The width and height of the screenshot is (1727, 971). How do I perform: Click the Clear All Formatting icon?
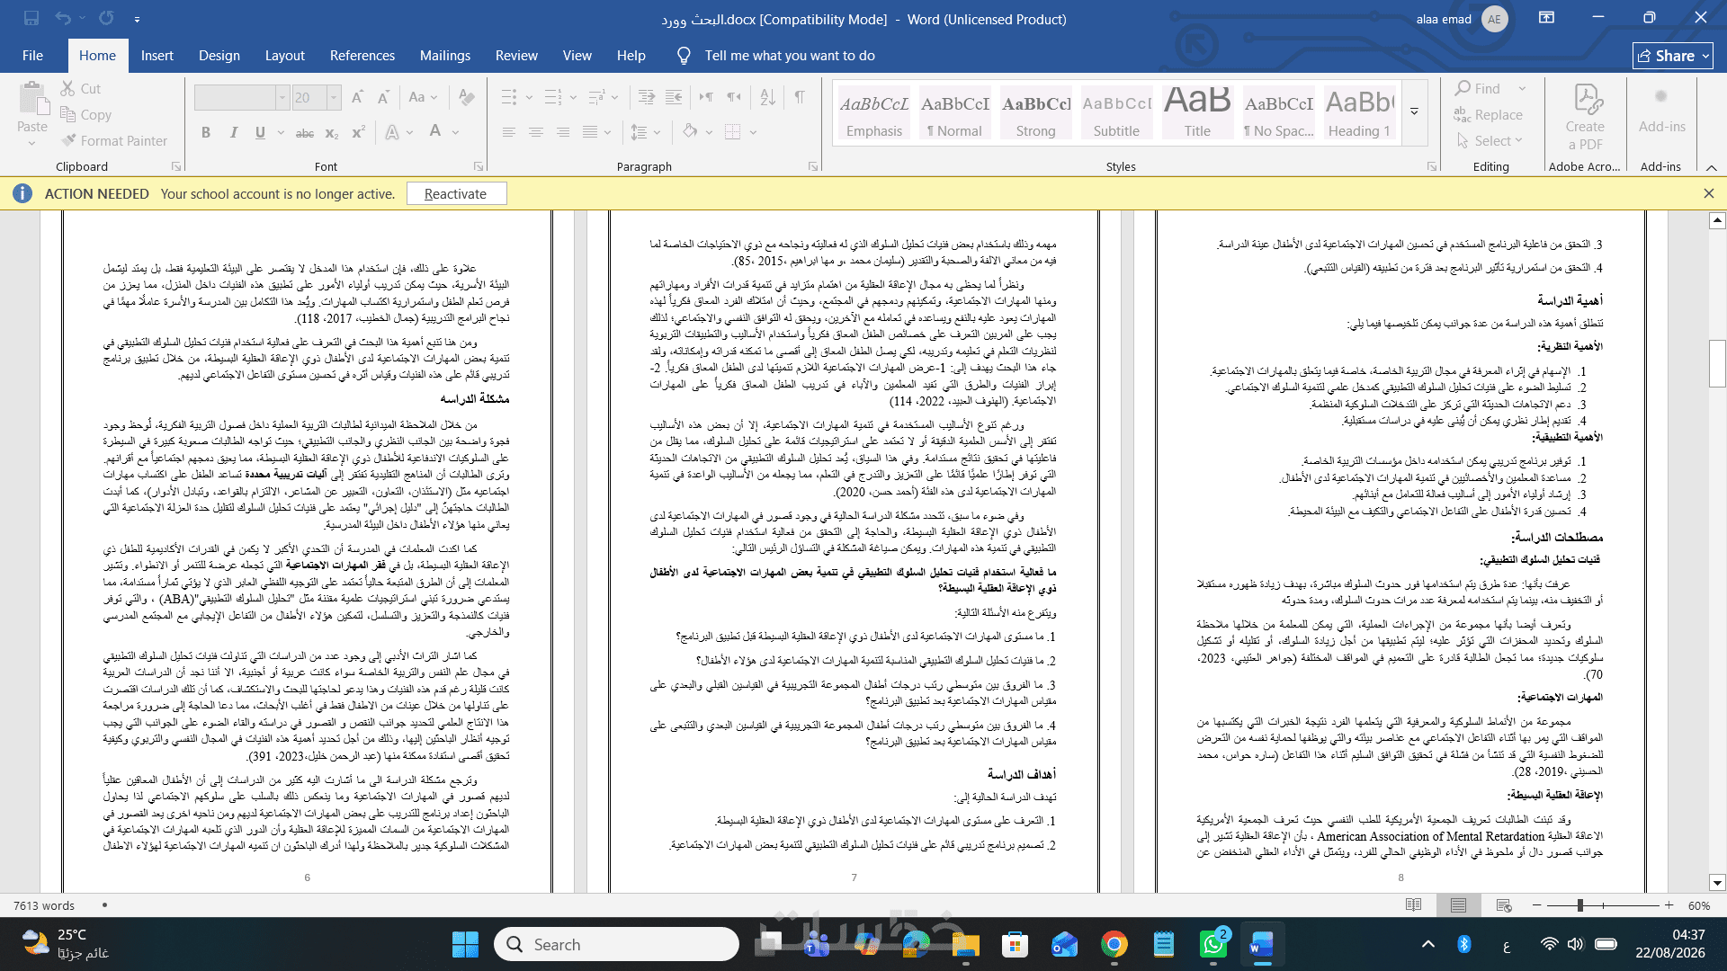pos(466,97)
